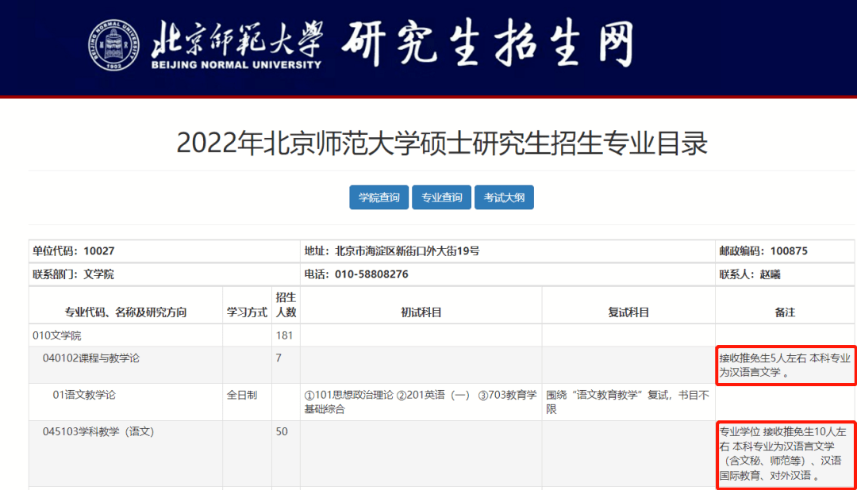Select the 备注 column header
Image resolution: width=857 pixels, height=490 pixels.
point(786,311)
